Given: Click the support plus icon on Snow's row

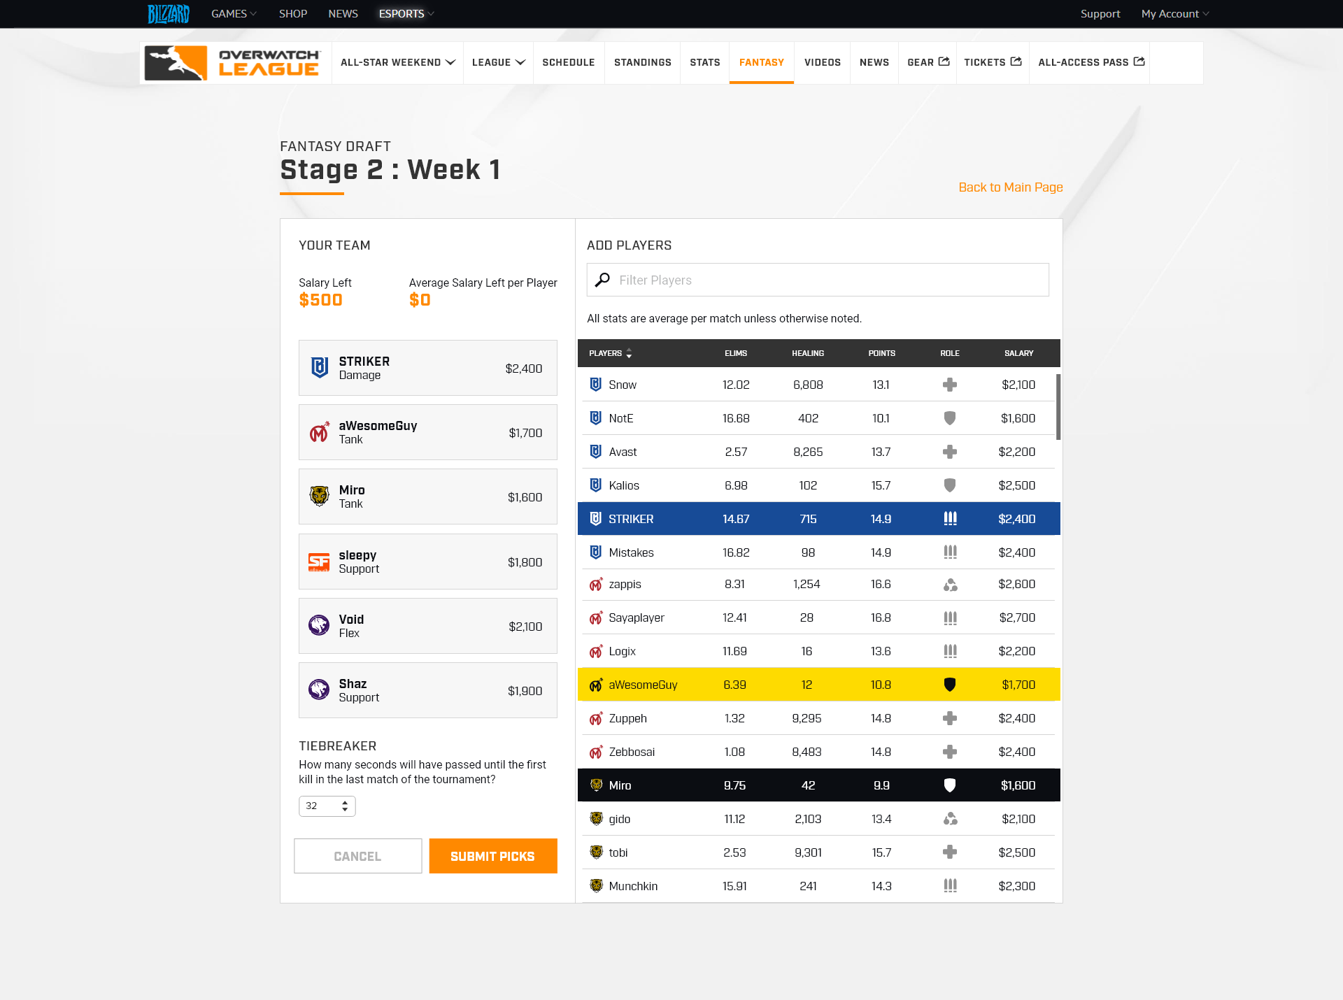Looking at the screenshot, I should click(949, 385).
